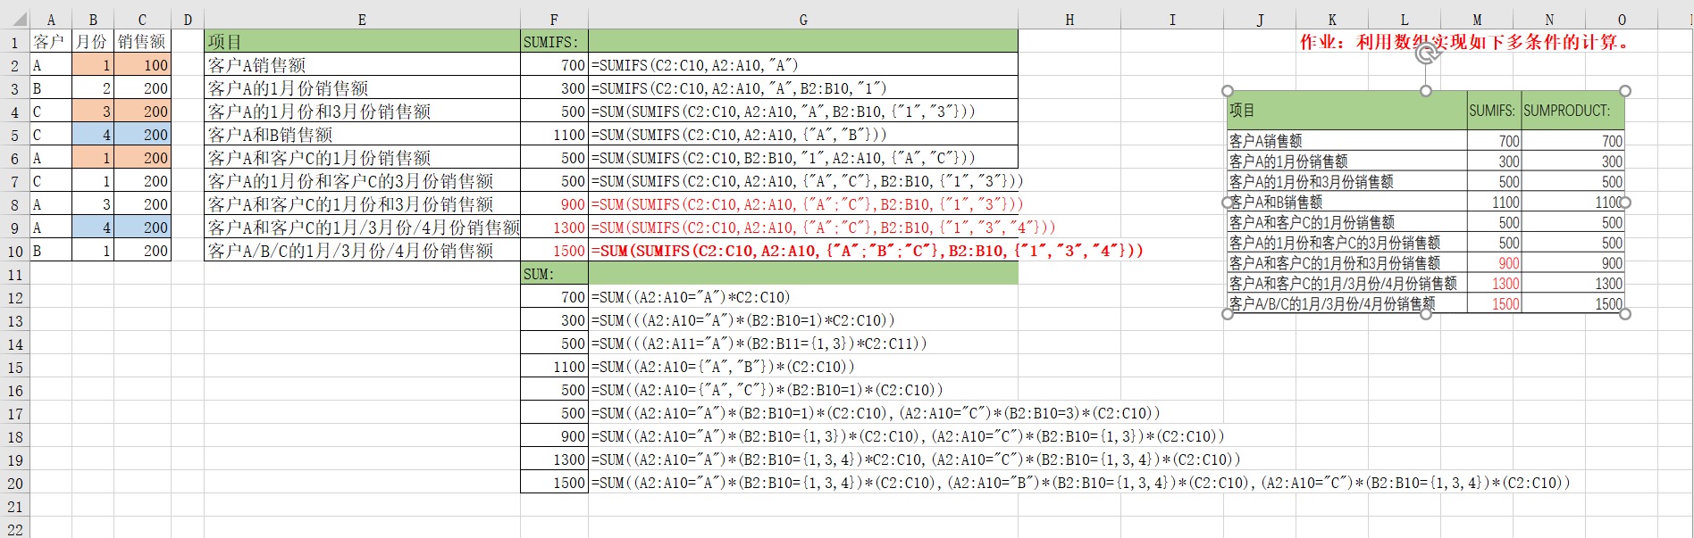The width and height of the screenshot is (1694, 538).
Task: Click '客户A的1月份和3月份销售额' in the pasted picture
Action: point(1311,182)
